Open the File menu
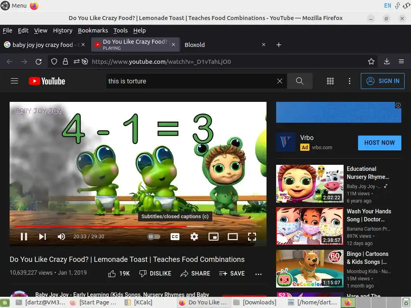Image resolution: width=411 pixels, height=308 pixels. tap(7, 30)
